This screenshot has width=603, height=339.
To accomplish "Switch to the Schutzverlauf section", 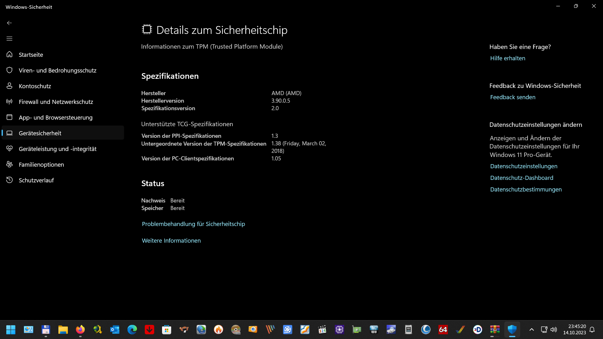I will pyautogui.click(x=36, y=180).
